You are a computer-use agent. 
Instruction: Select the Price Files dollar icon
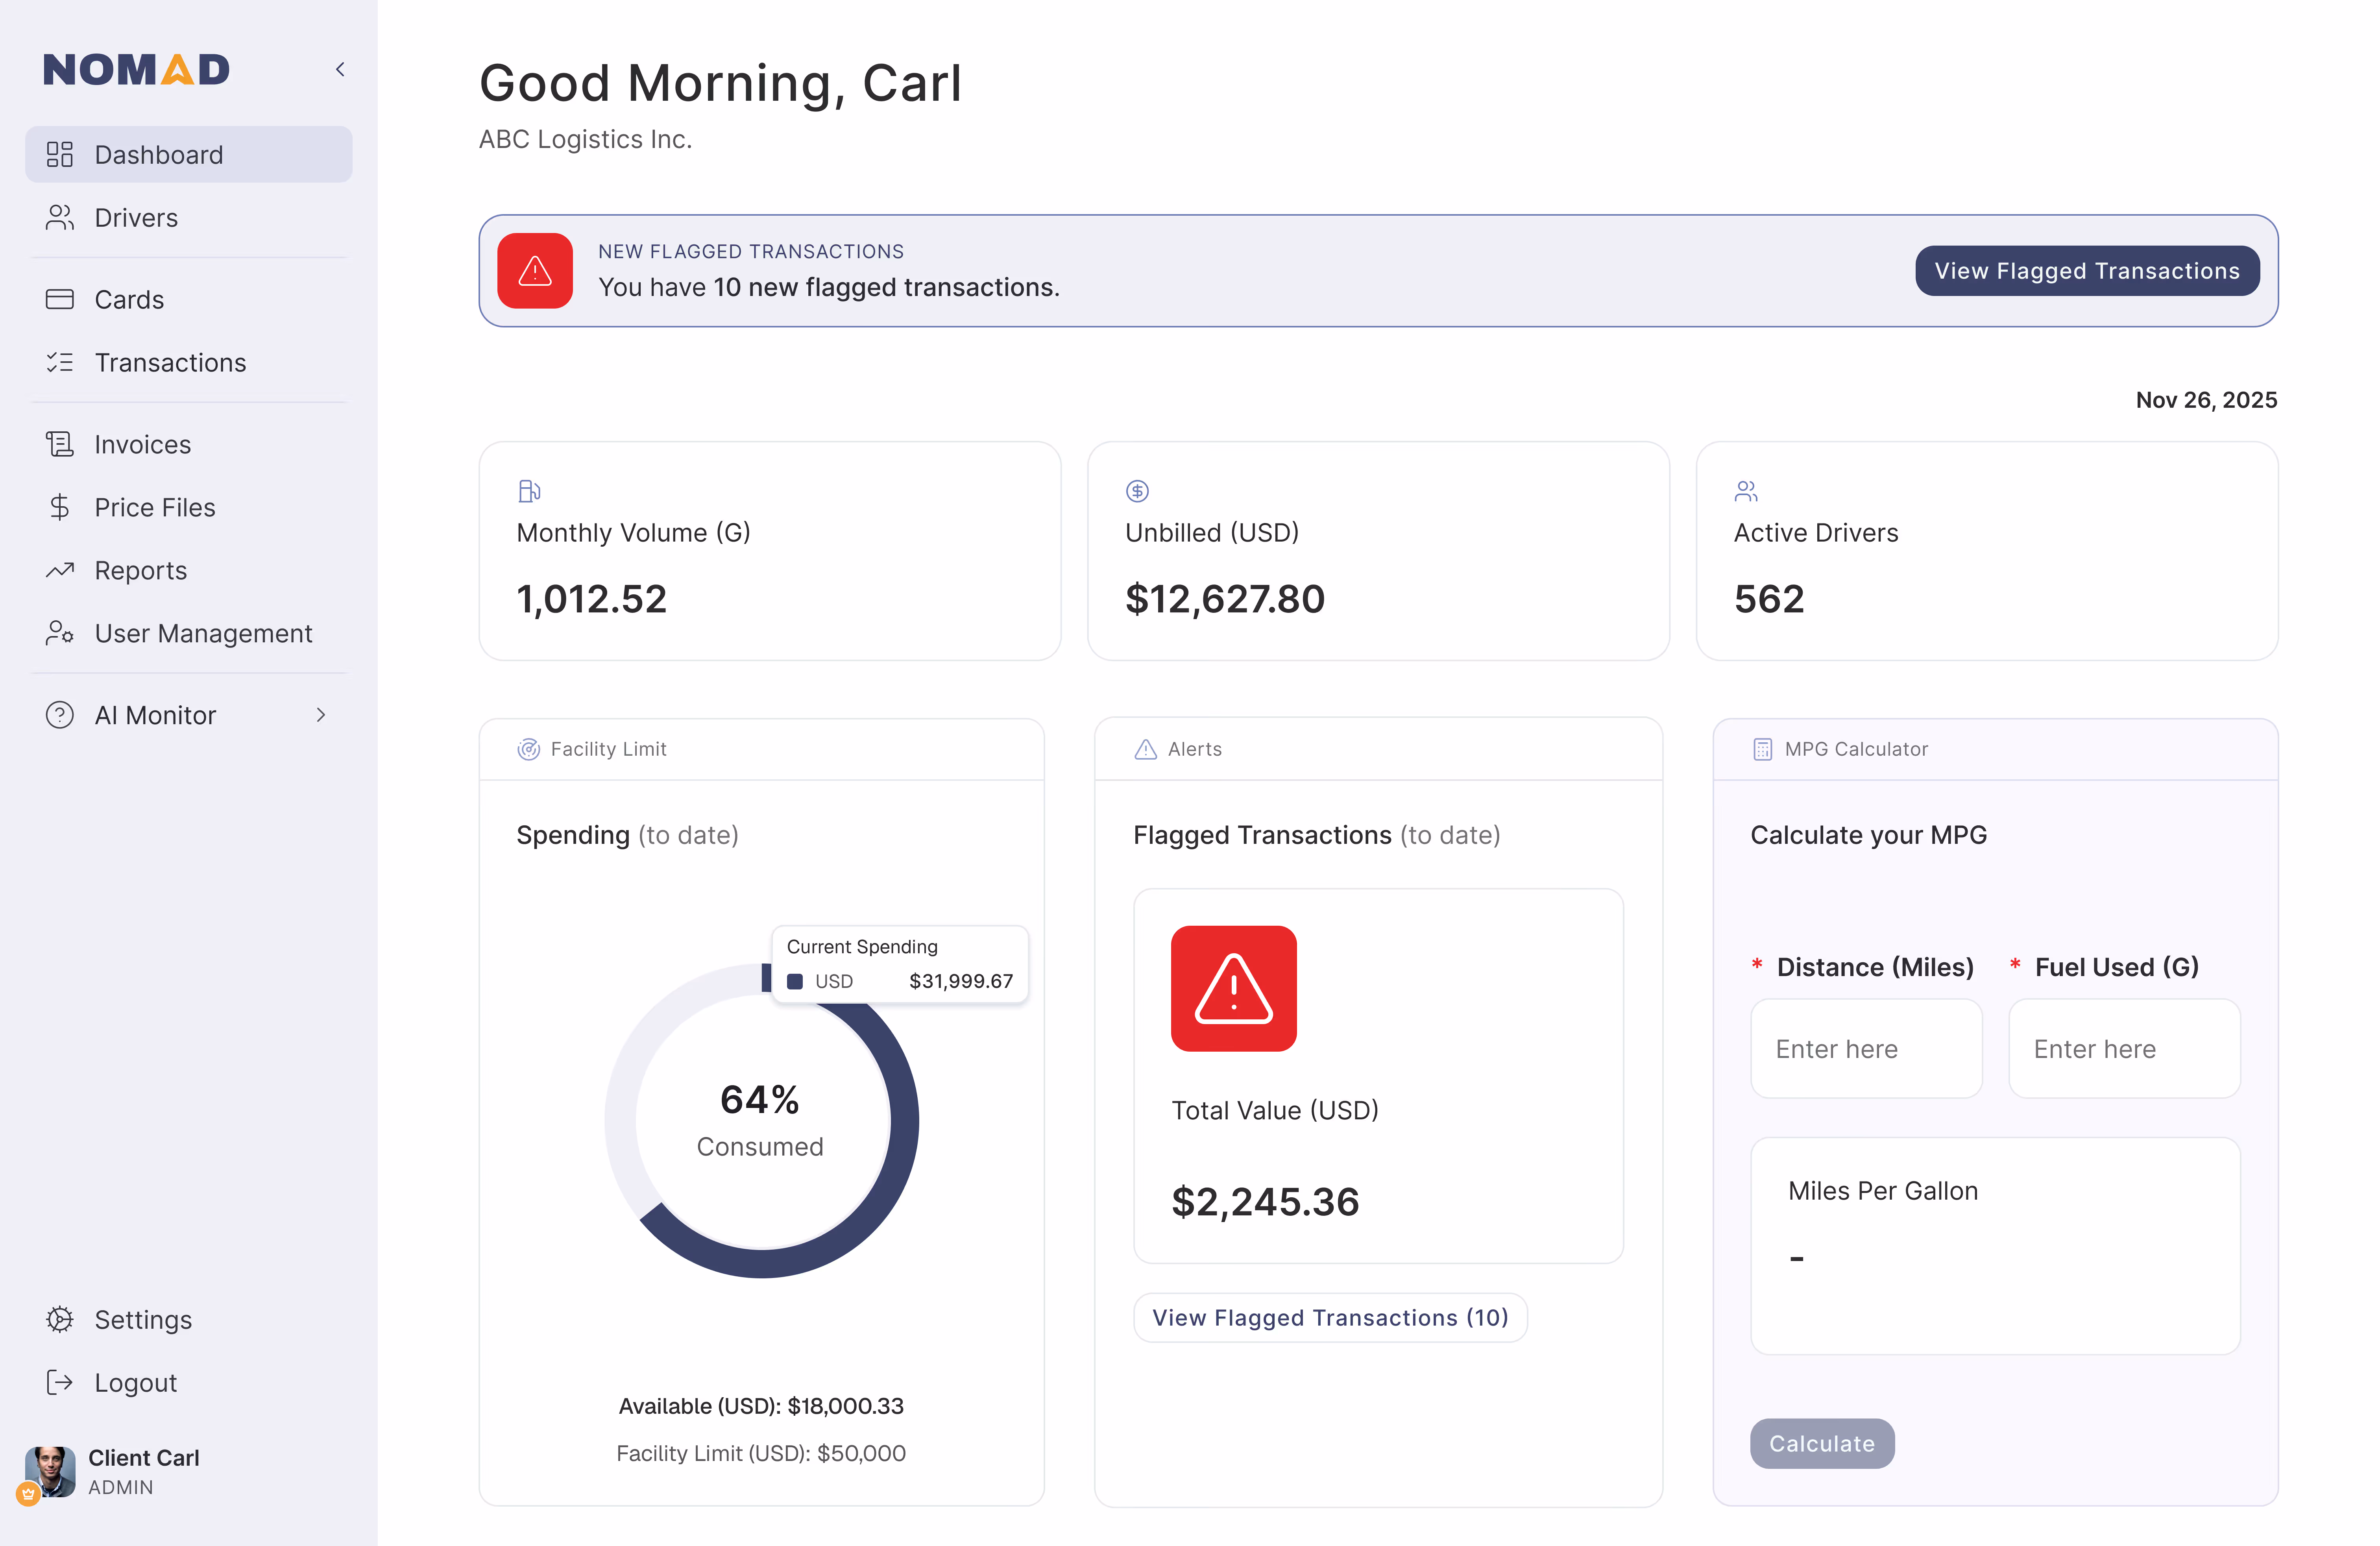[60, 507]
